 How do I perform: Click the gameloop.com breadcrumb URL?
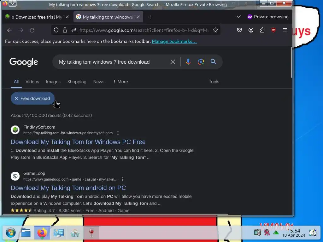pos(70,179)
